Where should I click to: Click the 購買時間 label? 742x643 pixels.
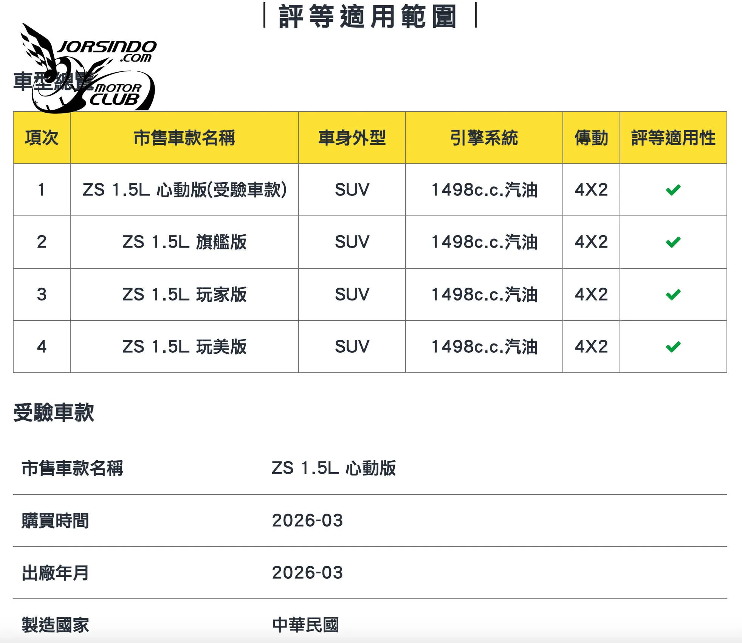pos(55,521)
